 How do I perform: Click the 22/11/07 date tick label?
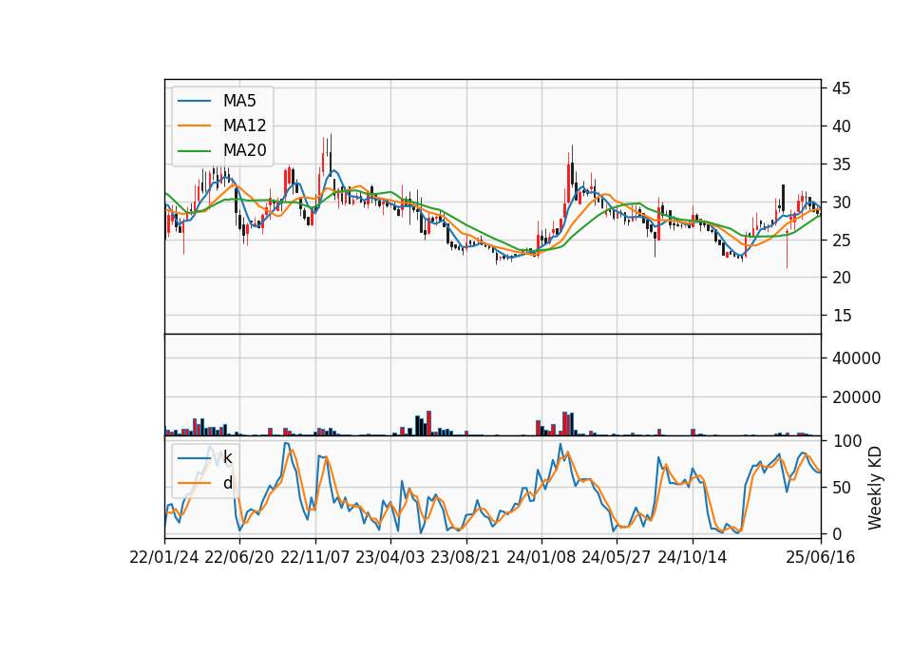(315, 557)
